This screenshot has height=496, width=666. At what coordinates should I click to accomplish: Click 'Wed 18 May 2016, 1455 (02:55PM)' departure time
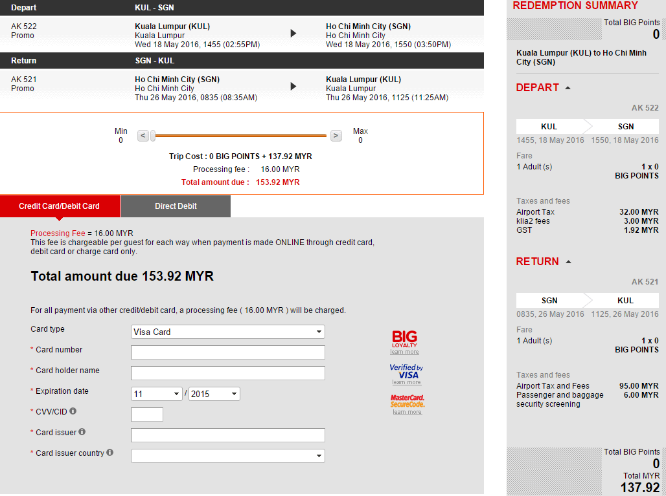click(x=198, y=45)
